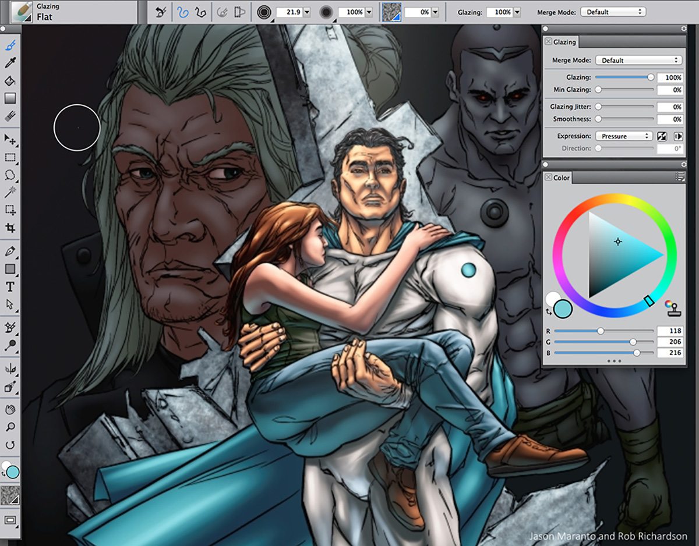Choose the Eraser tool
The width and height of the screenshot is (699, 546).
point(10,116)
